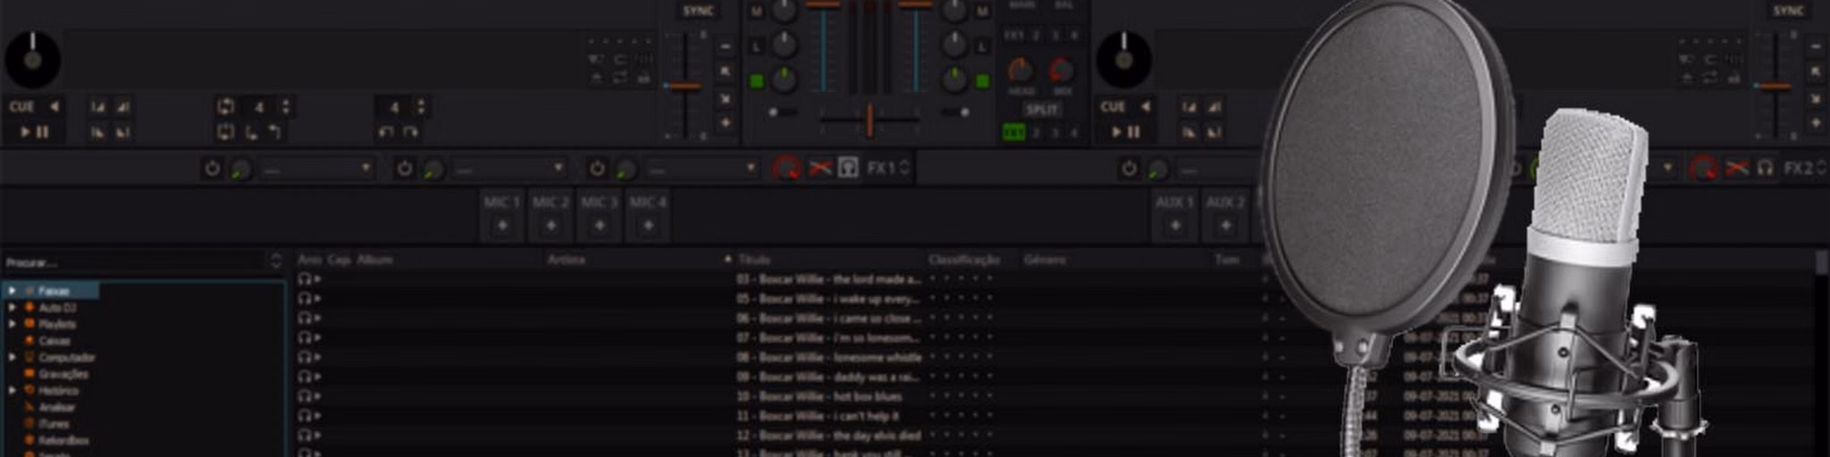1830x457 pixels.
Task: Add AUX 1 with its plus button
Action: pos(1175,226)
